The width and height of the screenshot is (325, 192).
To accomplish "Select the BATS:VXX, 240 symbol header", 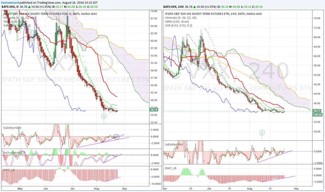I will tap(174, 7).
